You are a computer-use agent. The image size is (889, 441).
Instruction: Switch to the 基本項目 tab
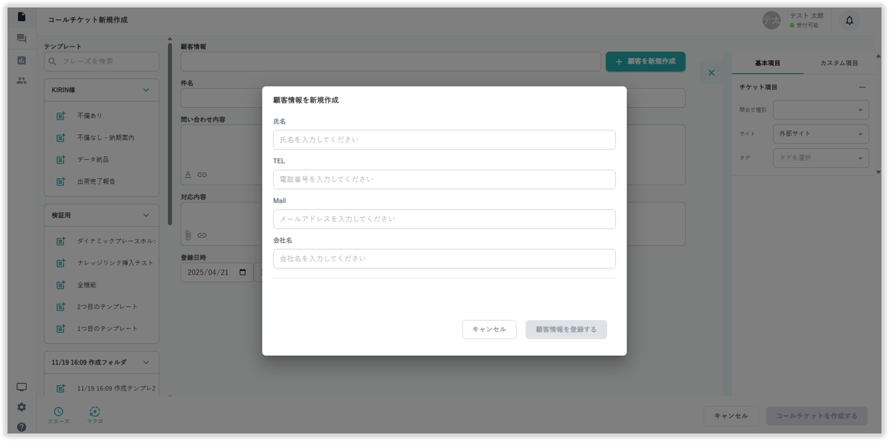pos(767,63)
